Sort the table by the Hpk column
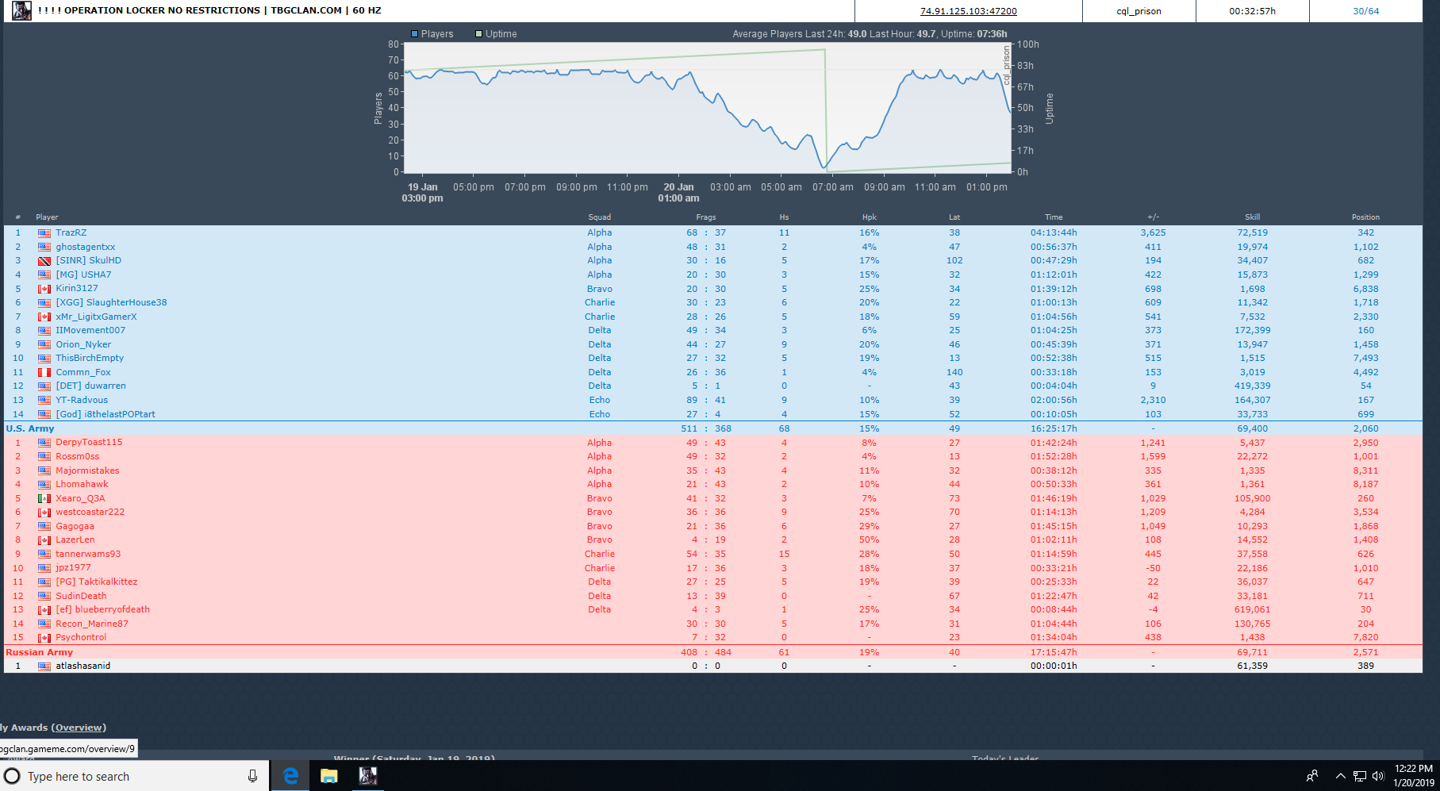Viewport: 1440px width, 791px height. 869,217
